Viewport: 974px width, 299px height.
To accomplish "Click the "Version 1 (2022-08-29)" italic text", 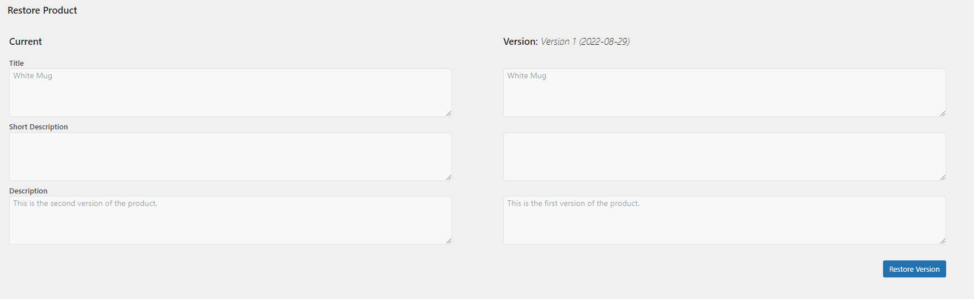I will tap(585, 41).
